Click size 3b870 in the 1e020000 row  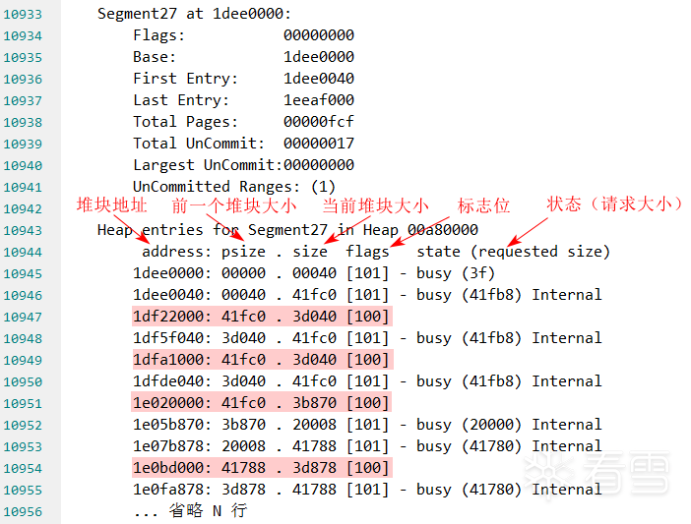314,403
